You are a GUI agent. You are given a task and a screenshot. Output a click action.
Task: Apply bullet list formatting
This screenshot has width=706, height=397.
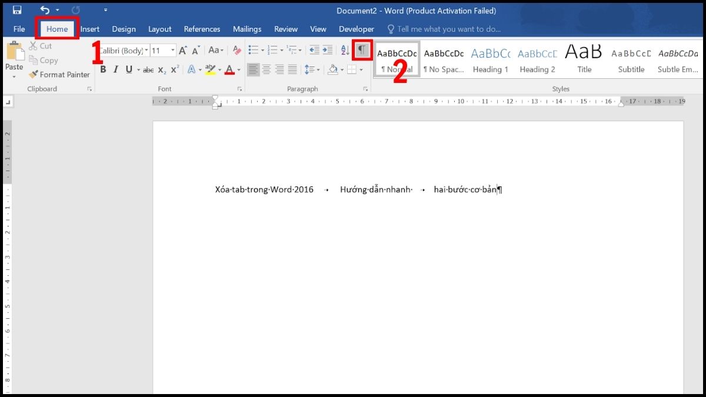click(x=252, y=50)
